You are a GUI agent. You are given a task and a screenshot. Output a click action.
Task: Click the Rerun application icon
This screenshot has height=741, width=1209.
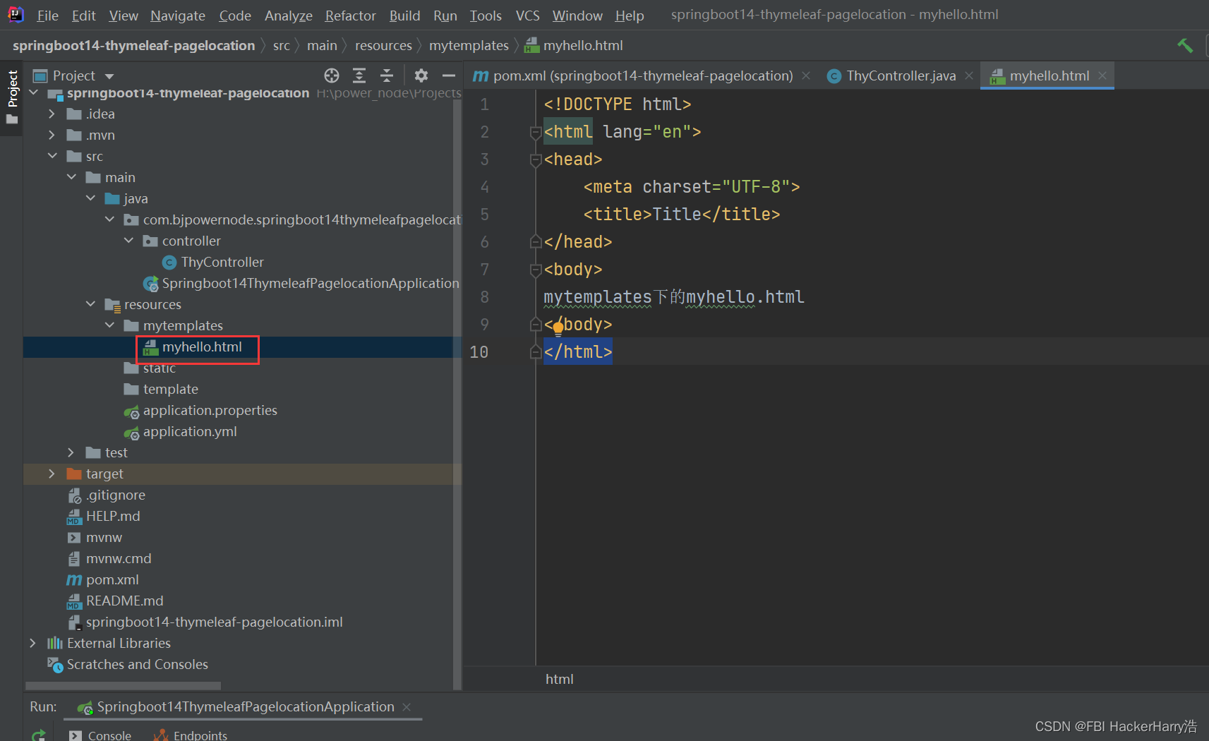[39, 735]
